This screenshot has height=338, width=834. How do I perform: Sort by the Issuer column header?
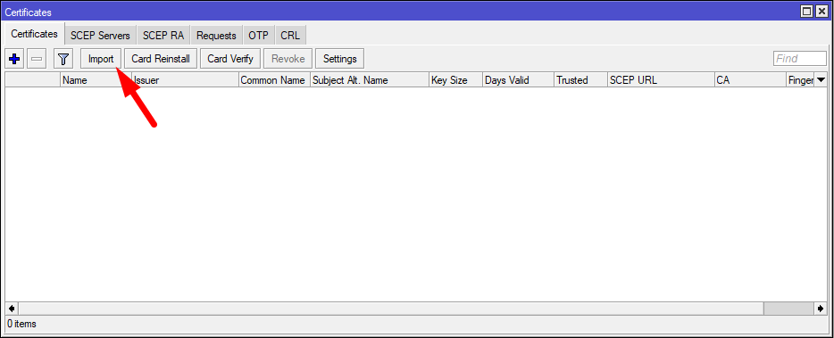pos(185,80)
